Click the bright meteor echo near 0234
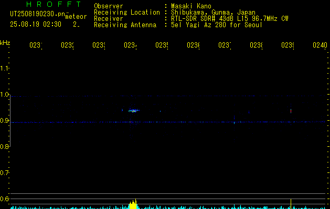The width and height of the screenshot is (330, 209). coord(133,110)
